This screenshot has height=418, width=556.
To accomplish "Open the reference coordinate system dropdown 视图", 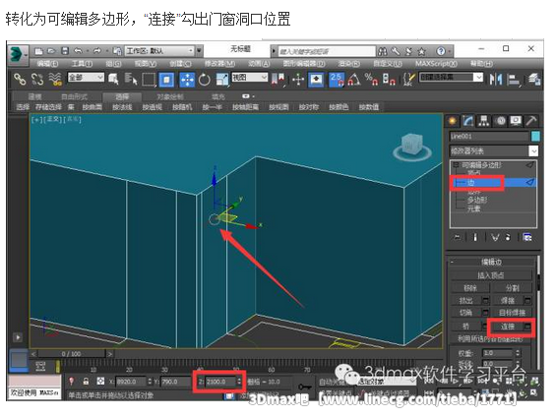I will (x=250, y=78).
